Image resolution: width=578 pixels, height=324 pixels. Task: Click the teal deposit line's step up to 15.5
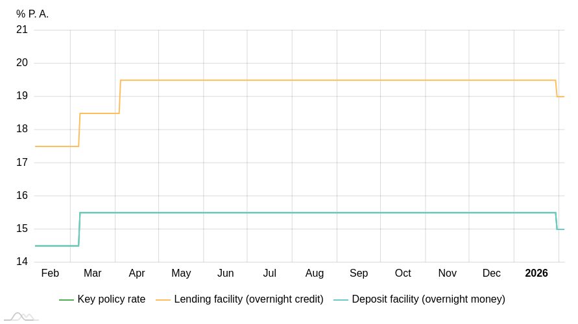pyautogui.click(x=79, y=229)
